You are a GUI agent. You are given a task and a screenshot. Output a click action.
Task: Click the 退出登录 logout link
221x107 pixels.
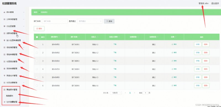[215, 3]
